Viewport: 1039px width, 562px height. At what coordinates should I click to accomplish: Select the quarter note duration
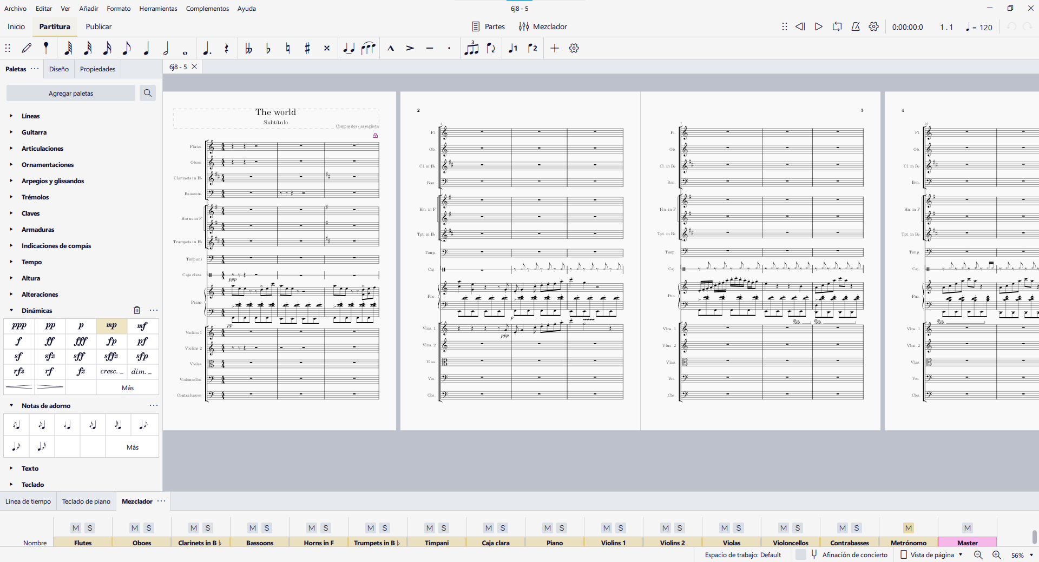click(x=146, y=48)
